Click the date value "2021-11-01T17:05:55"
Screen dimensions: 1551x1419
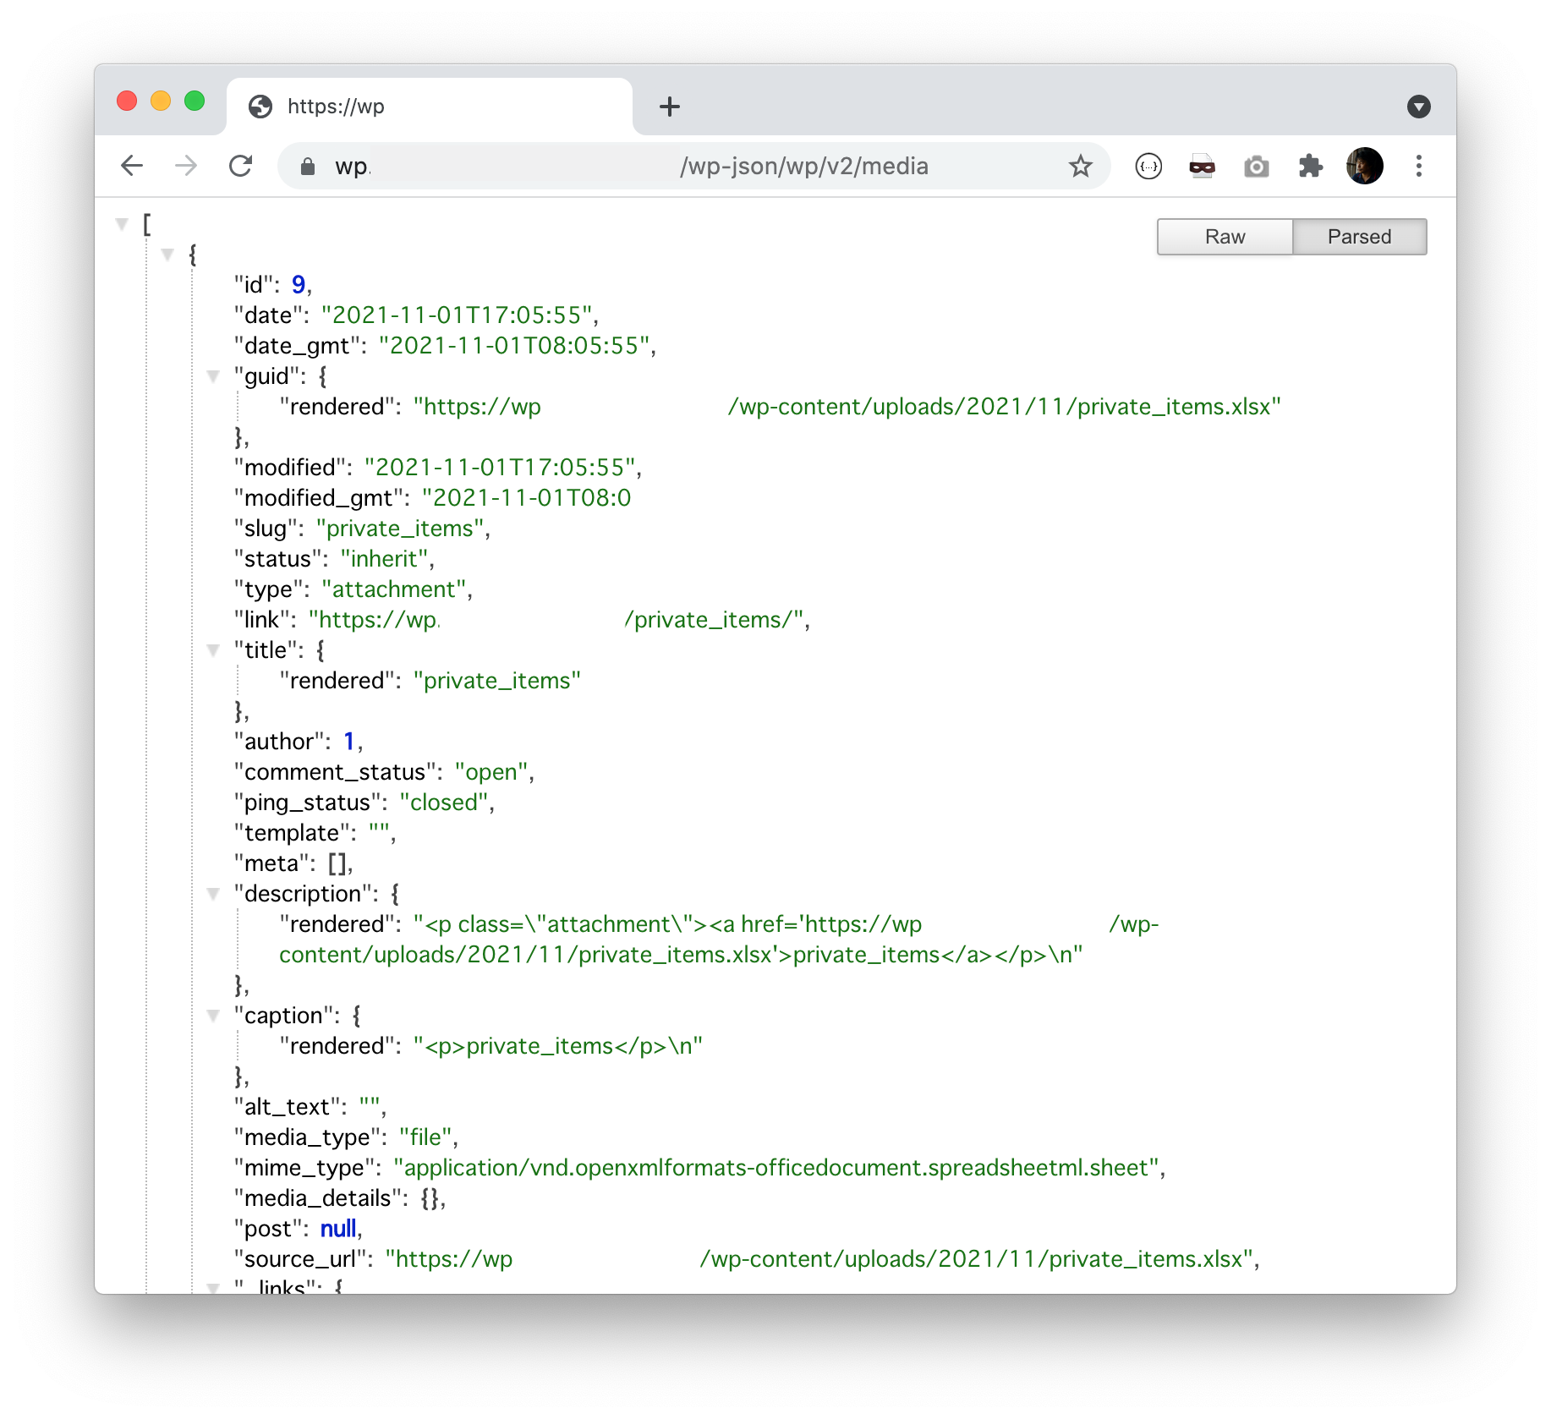(457, 315)
